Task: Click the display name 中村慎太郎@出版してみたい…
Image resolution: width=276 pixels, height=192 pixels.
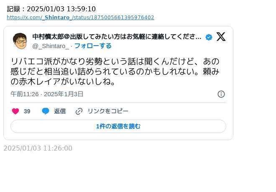Action: (117, 37)
